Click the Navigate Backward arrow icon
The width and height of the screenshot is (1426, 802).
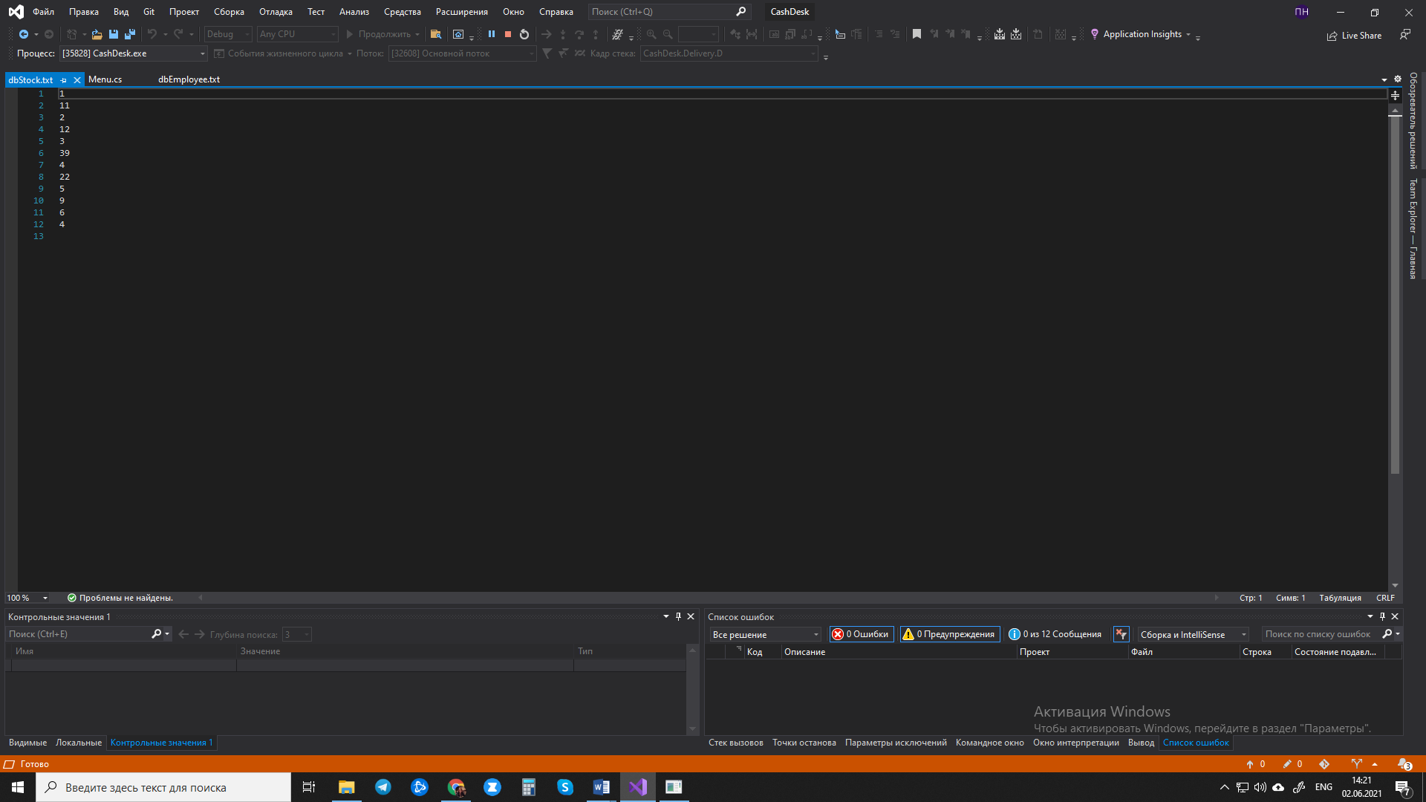coord(24,34)
